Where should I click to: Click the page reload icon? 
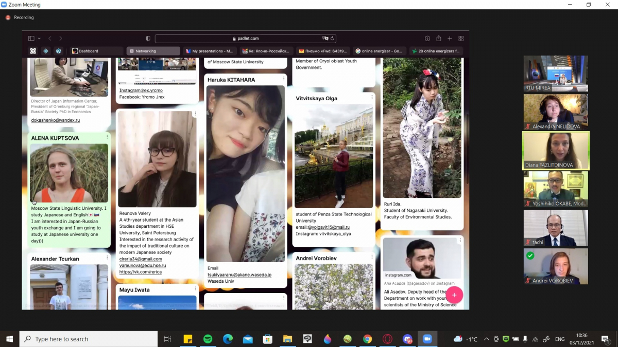[x=333, y=39]
